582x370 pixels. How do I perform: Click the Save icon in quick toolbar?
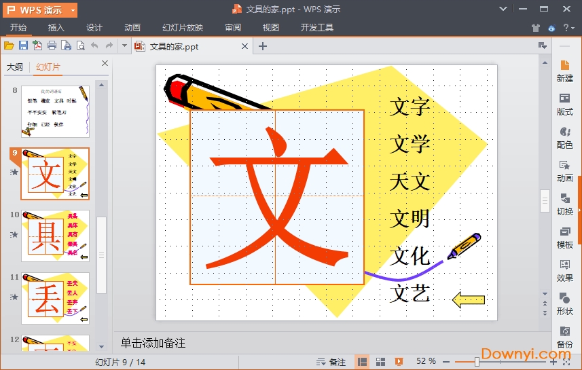point(23,45)
